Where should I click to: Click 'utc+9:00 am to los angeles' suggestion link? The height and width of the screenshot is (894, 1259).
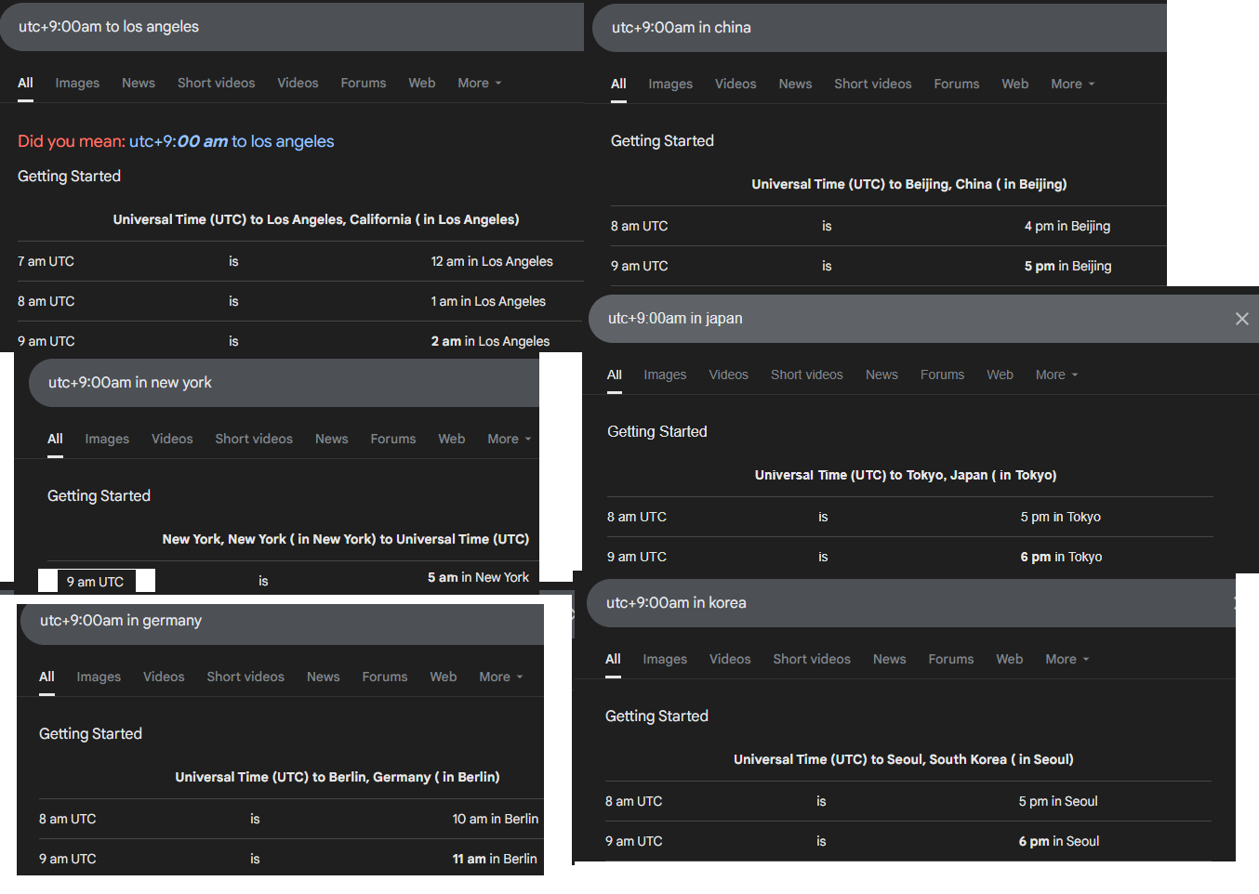232,141
